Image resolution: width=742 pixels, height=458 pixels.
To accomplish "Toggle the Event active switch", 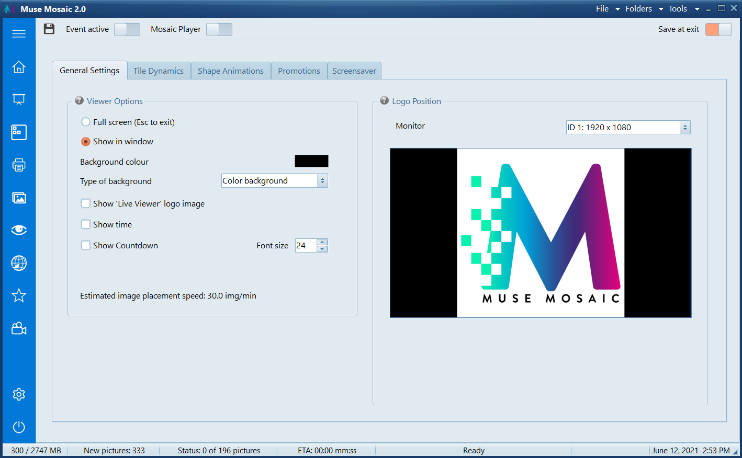I will tap(127, 29).
